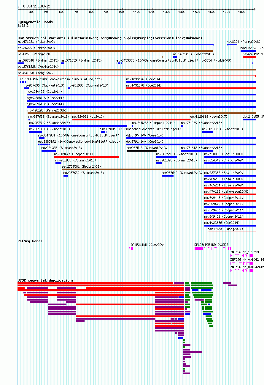Open nsv981897 (Sudmant2013) label
Viewport: 264px width, 385px height.
tap(50, 129)
